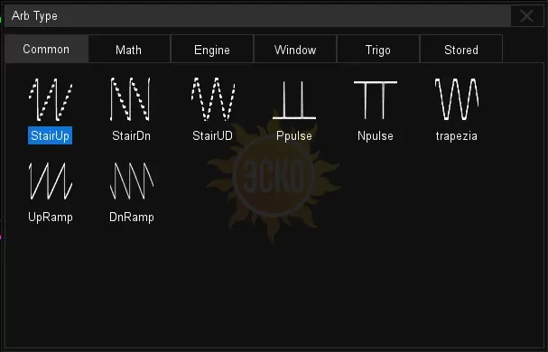The width and height of the screenshot is (548, 352).
Task: Choose the DnRamp falling ramp icon
Action: 132,181
